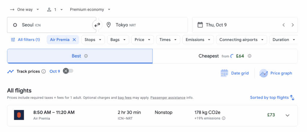Screen dimensions: 307x132
Task: Open the Price graph
Action: point(276,73)
